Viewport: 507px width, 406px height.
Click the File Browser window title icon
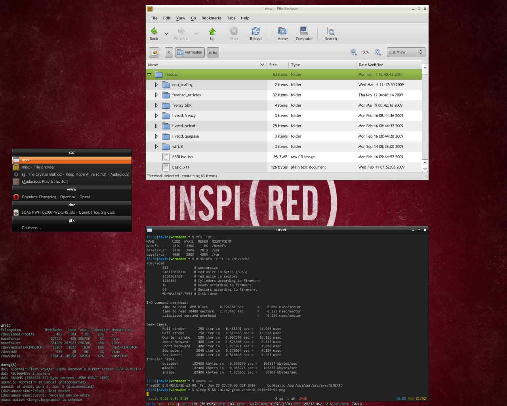point(149,9)
